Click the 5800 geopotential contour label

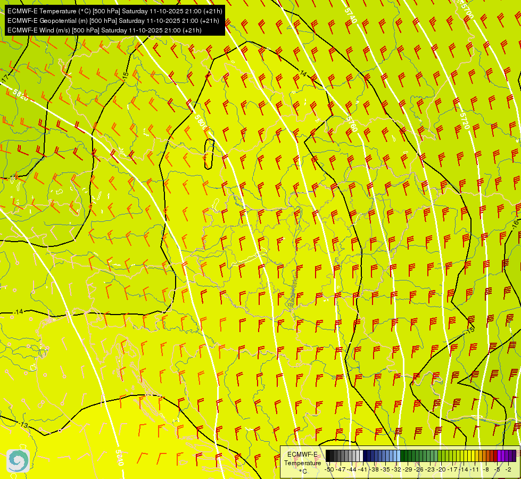pos(200,122)
